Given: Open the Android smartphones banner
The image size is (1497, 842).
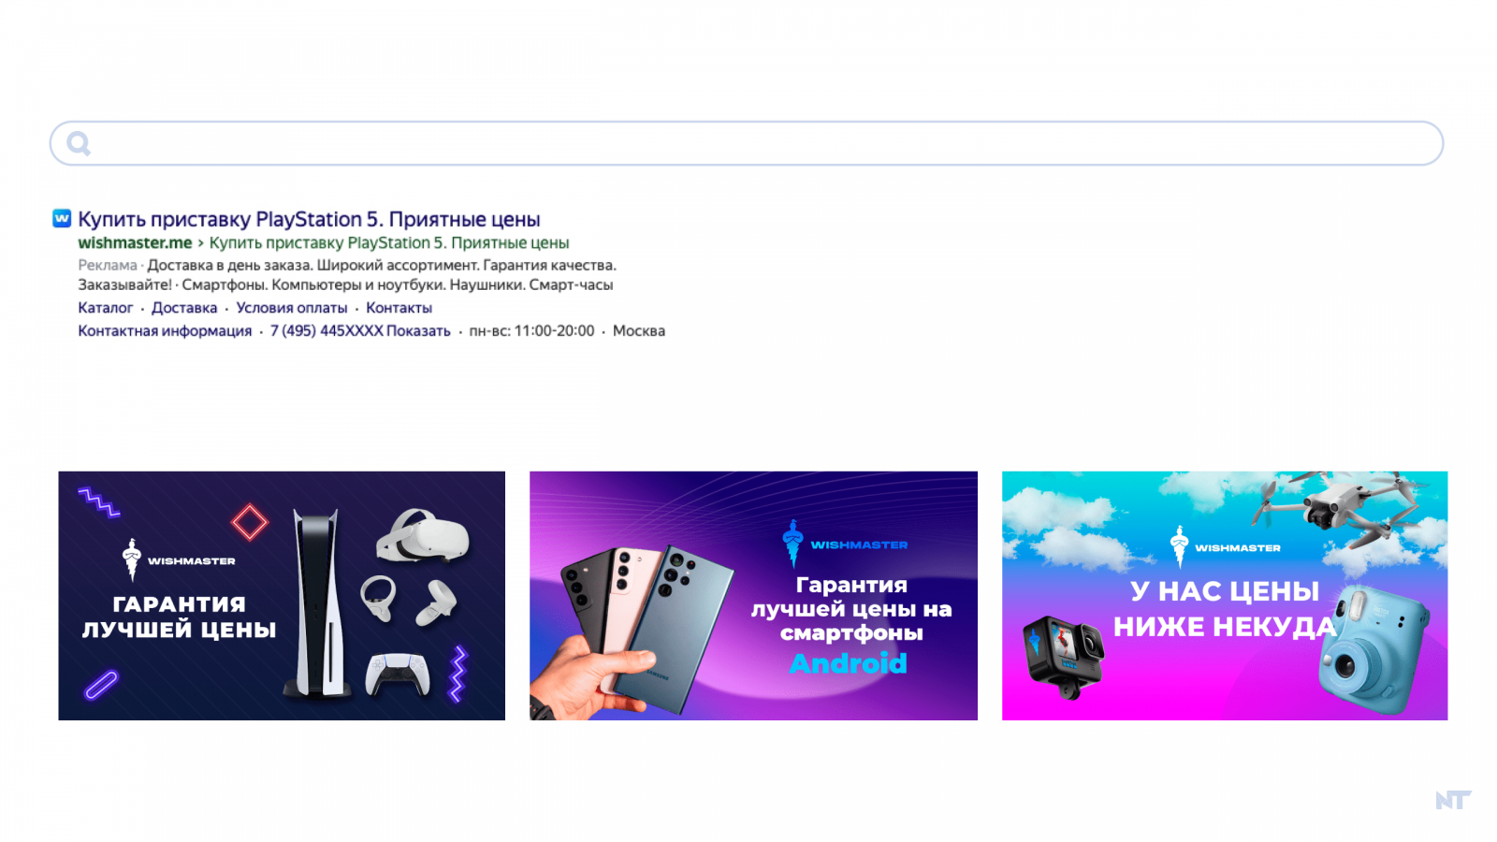Looking at the screenshot, I should (x=753, y=596).
